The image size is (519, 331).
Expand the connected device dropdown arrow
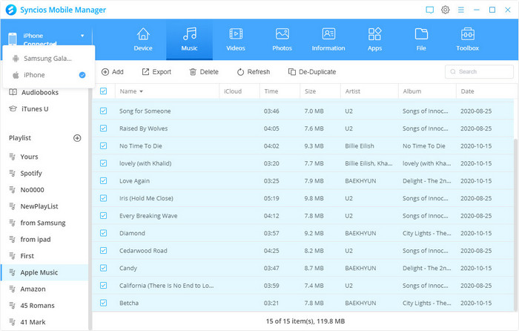point(82,36)
